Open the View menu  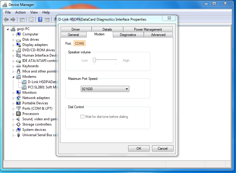pos(34,12)
